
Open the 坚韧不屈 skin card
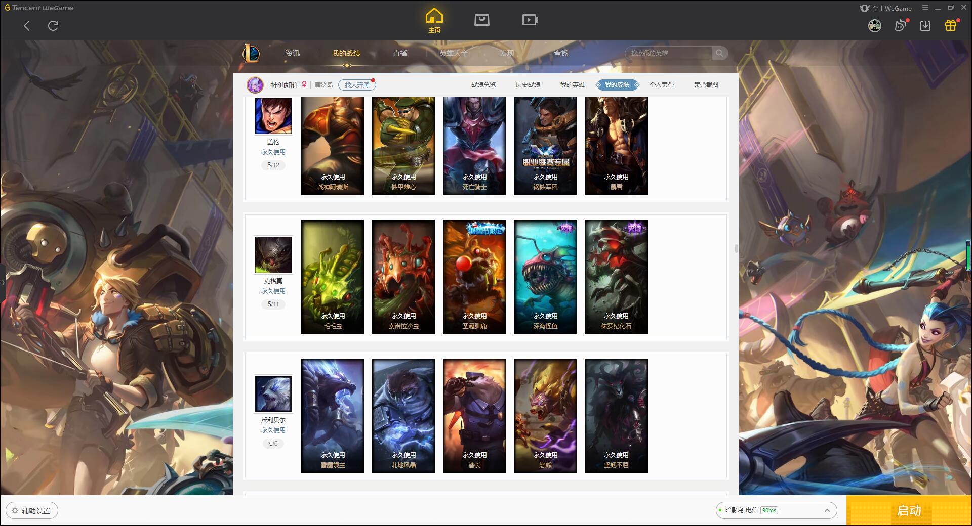click(x=616, y=416)
